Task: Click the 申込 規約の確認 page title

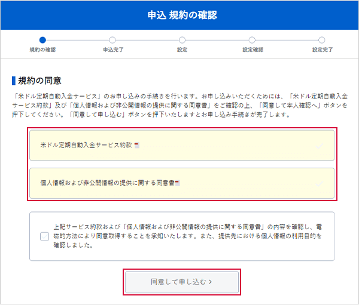Action: (x=182, y=15)
